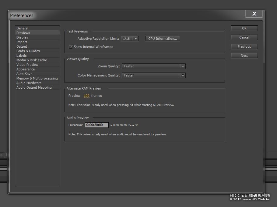Close the Preferences dialog with X
277x207 pixels.
[x=254, y=14]
